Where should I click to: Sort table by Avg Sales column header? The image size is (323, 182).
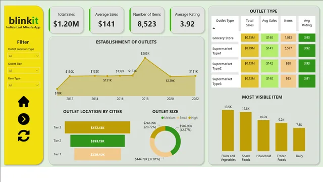point(270,21)
